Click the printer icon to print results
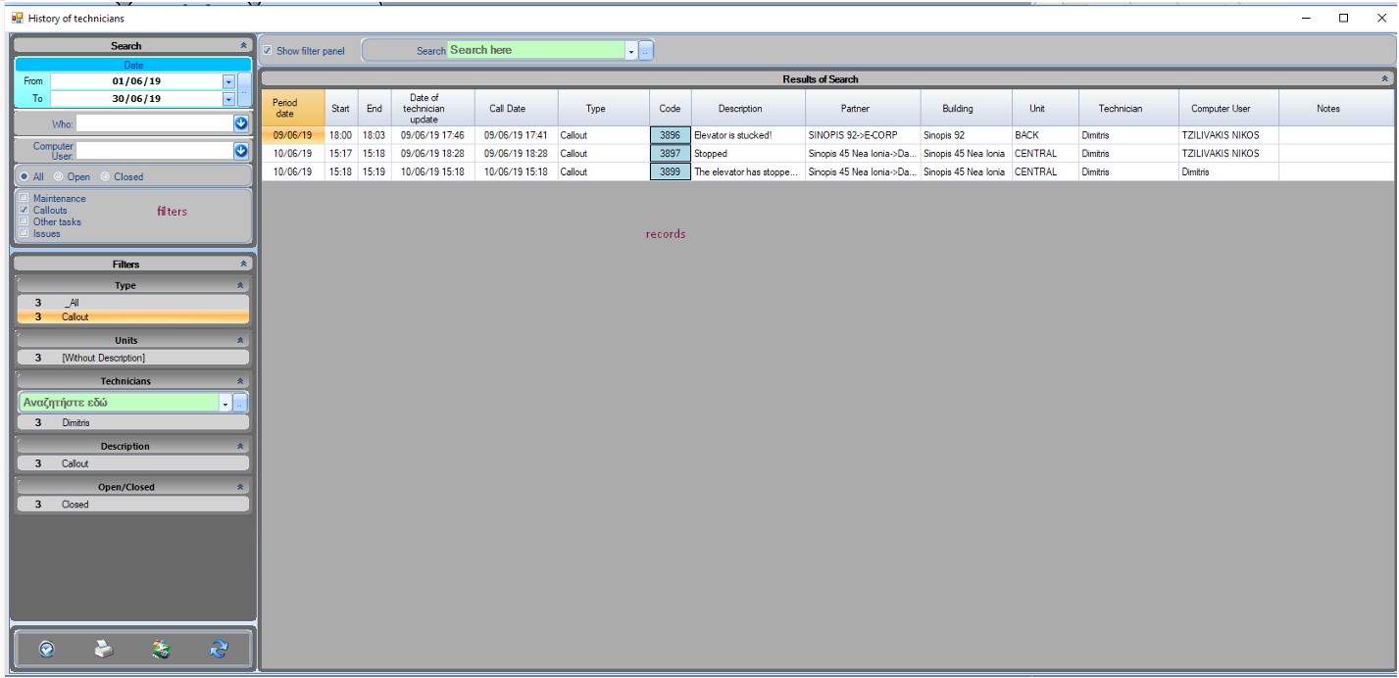The width and height of the screenshot is (1399, 678). pyautogui.click(x=103, y=649)
